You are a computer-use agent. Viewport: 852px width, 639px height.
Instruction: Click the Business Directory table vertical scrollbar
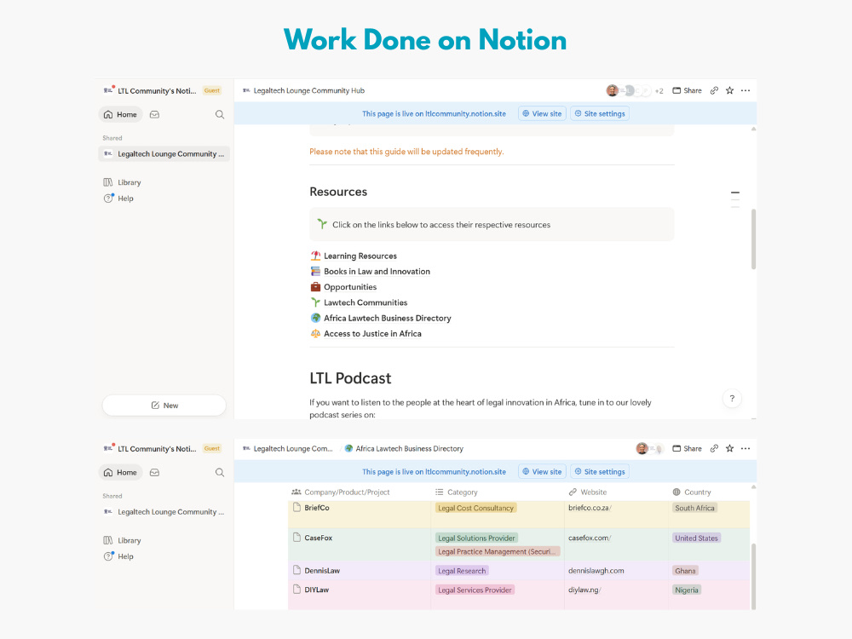753,576
